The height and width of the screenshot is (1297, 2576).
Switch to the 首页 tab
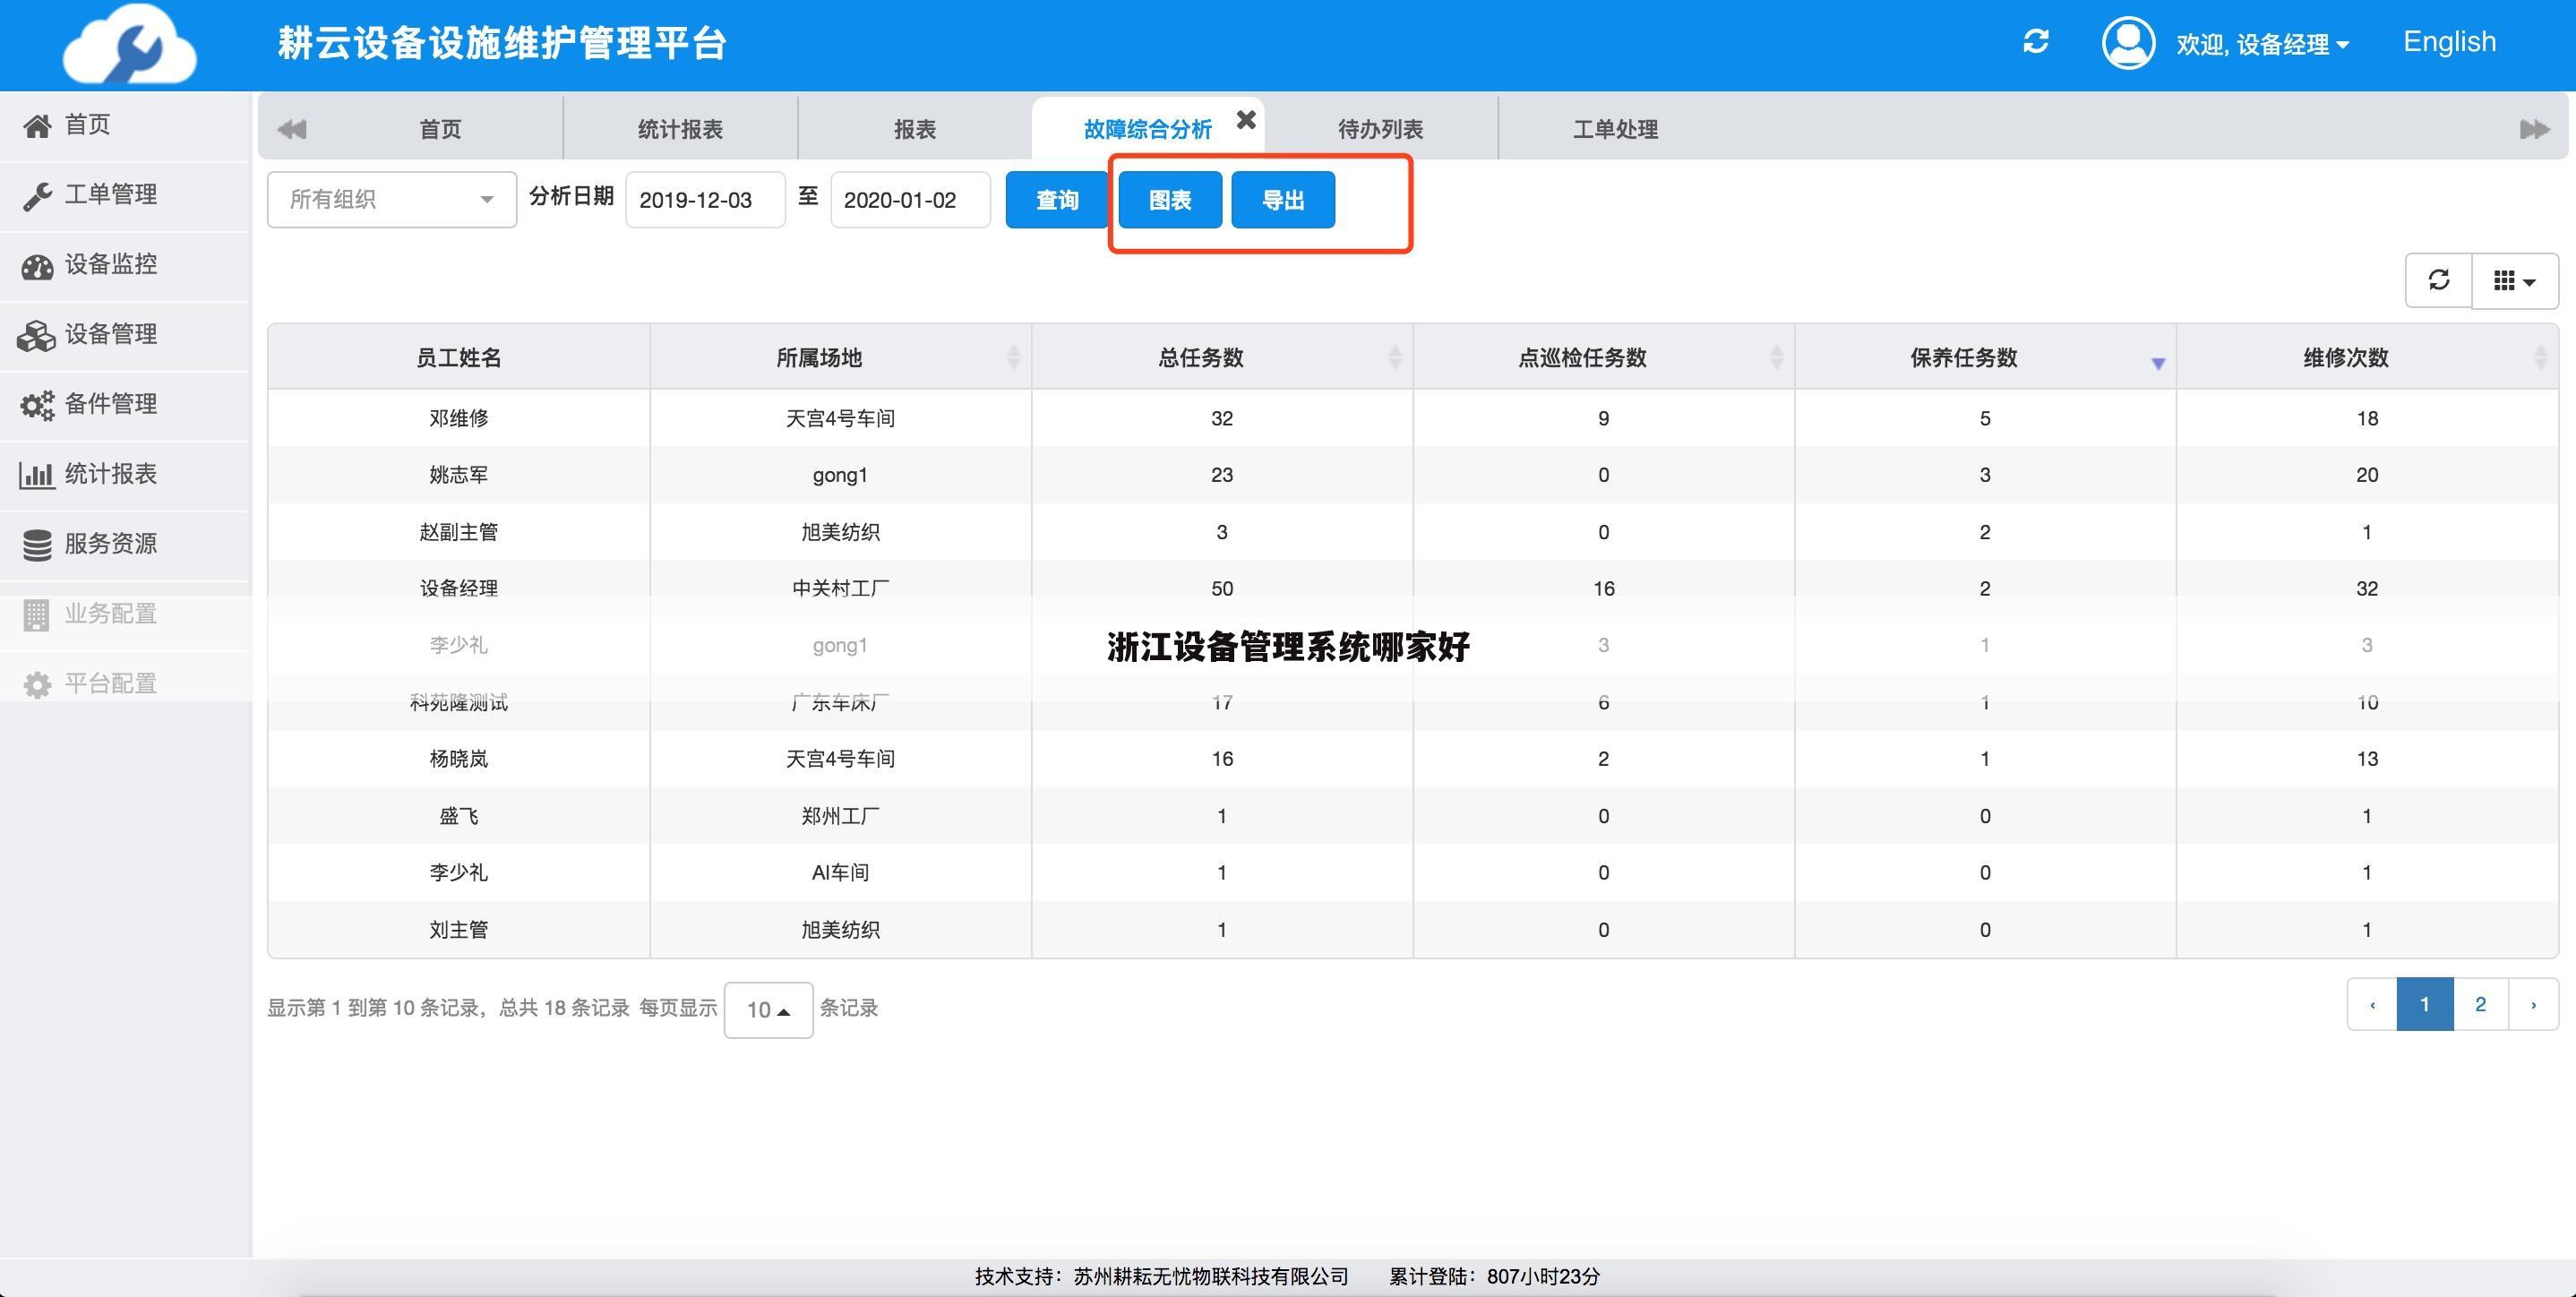440,129
